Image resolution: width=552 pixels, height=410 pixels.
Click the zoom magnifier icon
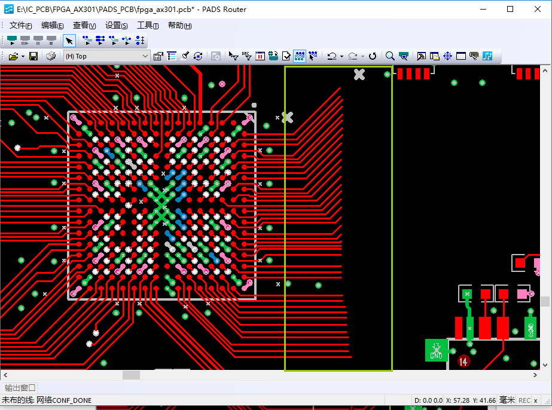point(390,56)
